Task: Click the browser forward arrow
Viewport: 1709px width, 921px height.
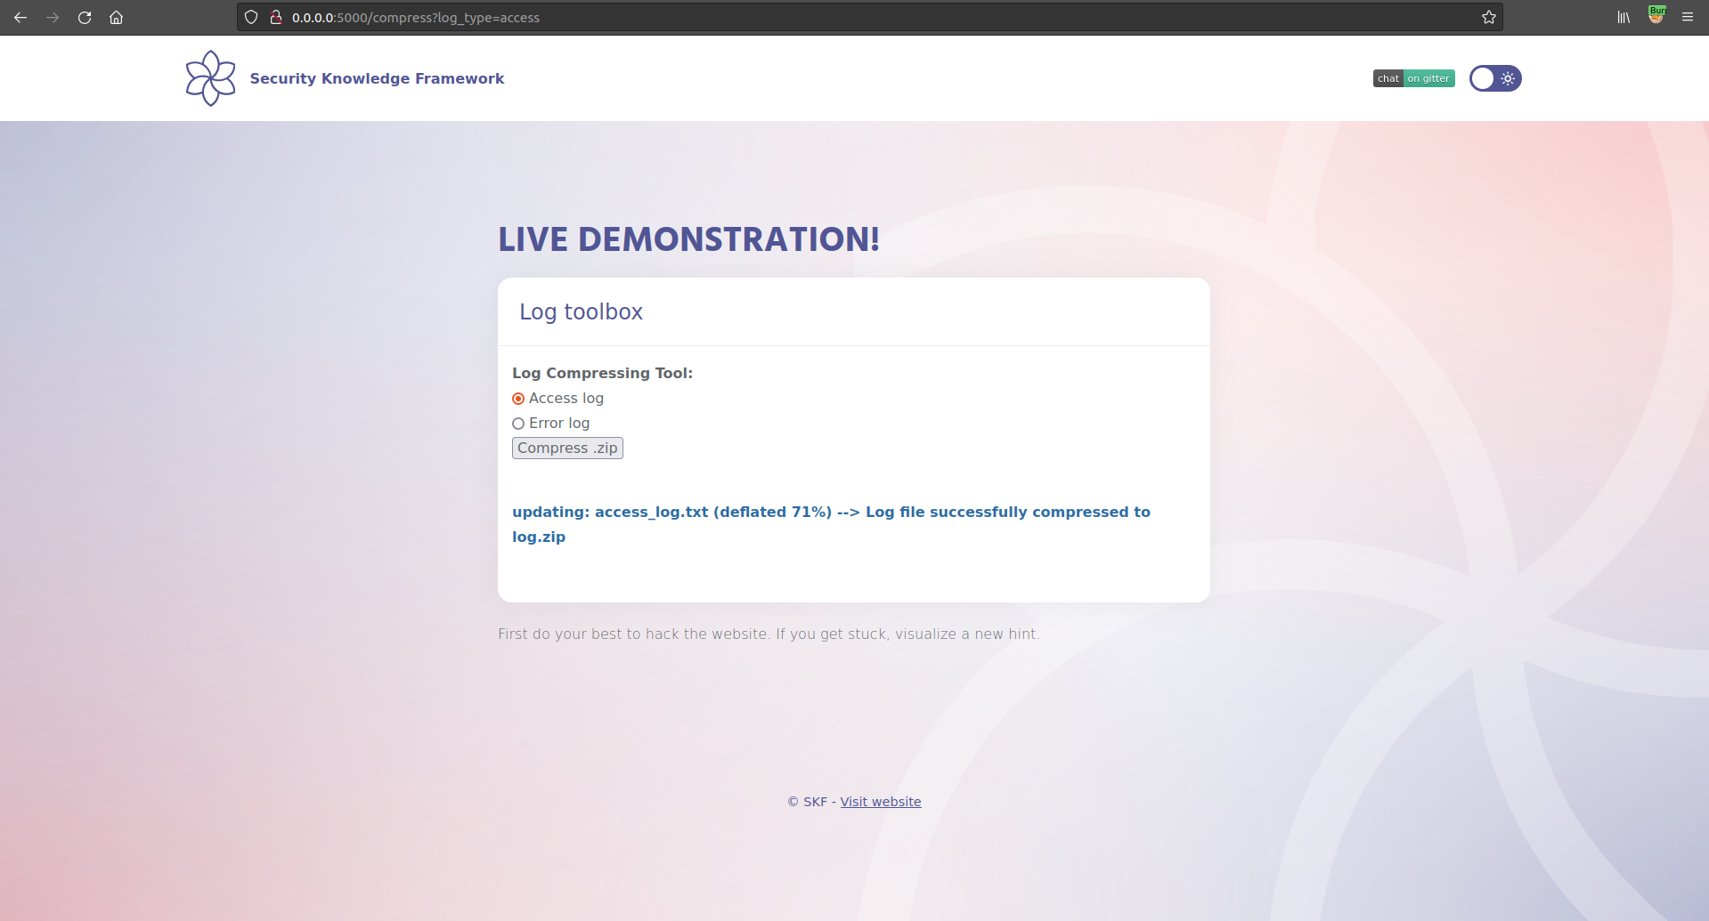Action: point(53,18)
